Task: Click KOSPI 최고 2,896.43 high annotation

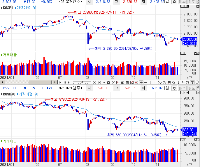Action: [x=101, y=12]
